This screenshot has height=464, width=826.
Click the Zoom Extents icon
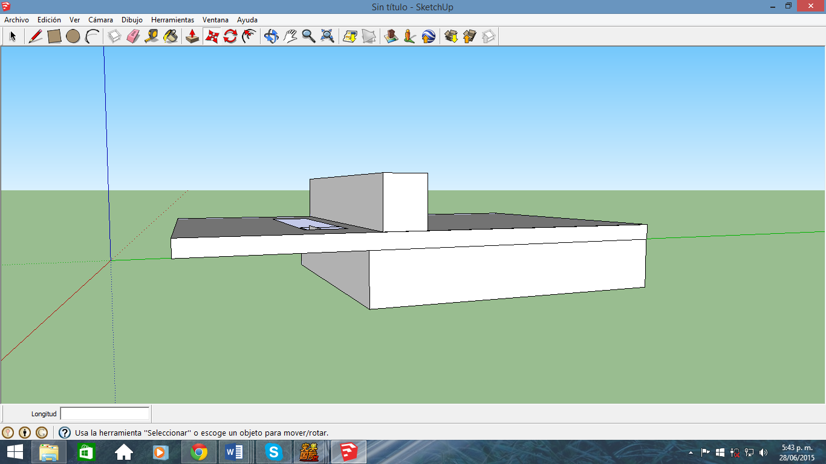(328, 36)
